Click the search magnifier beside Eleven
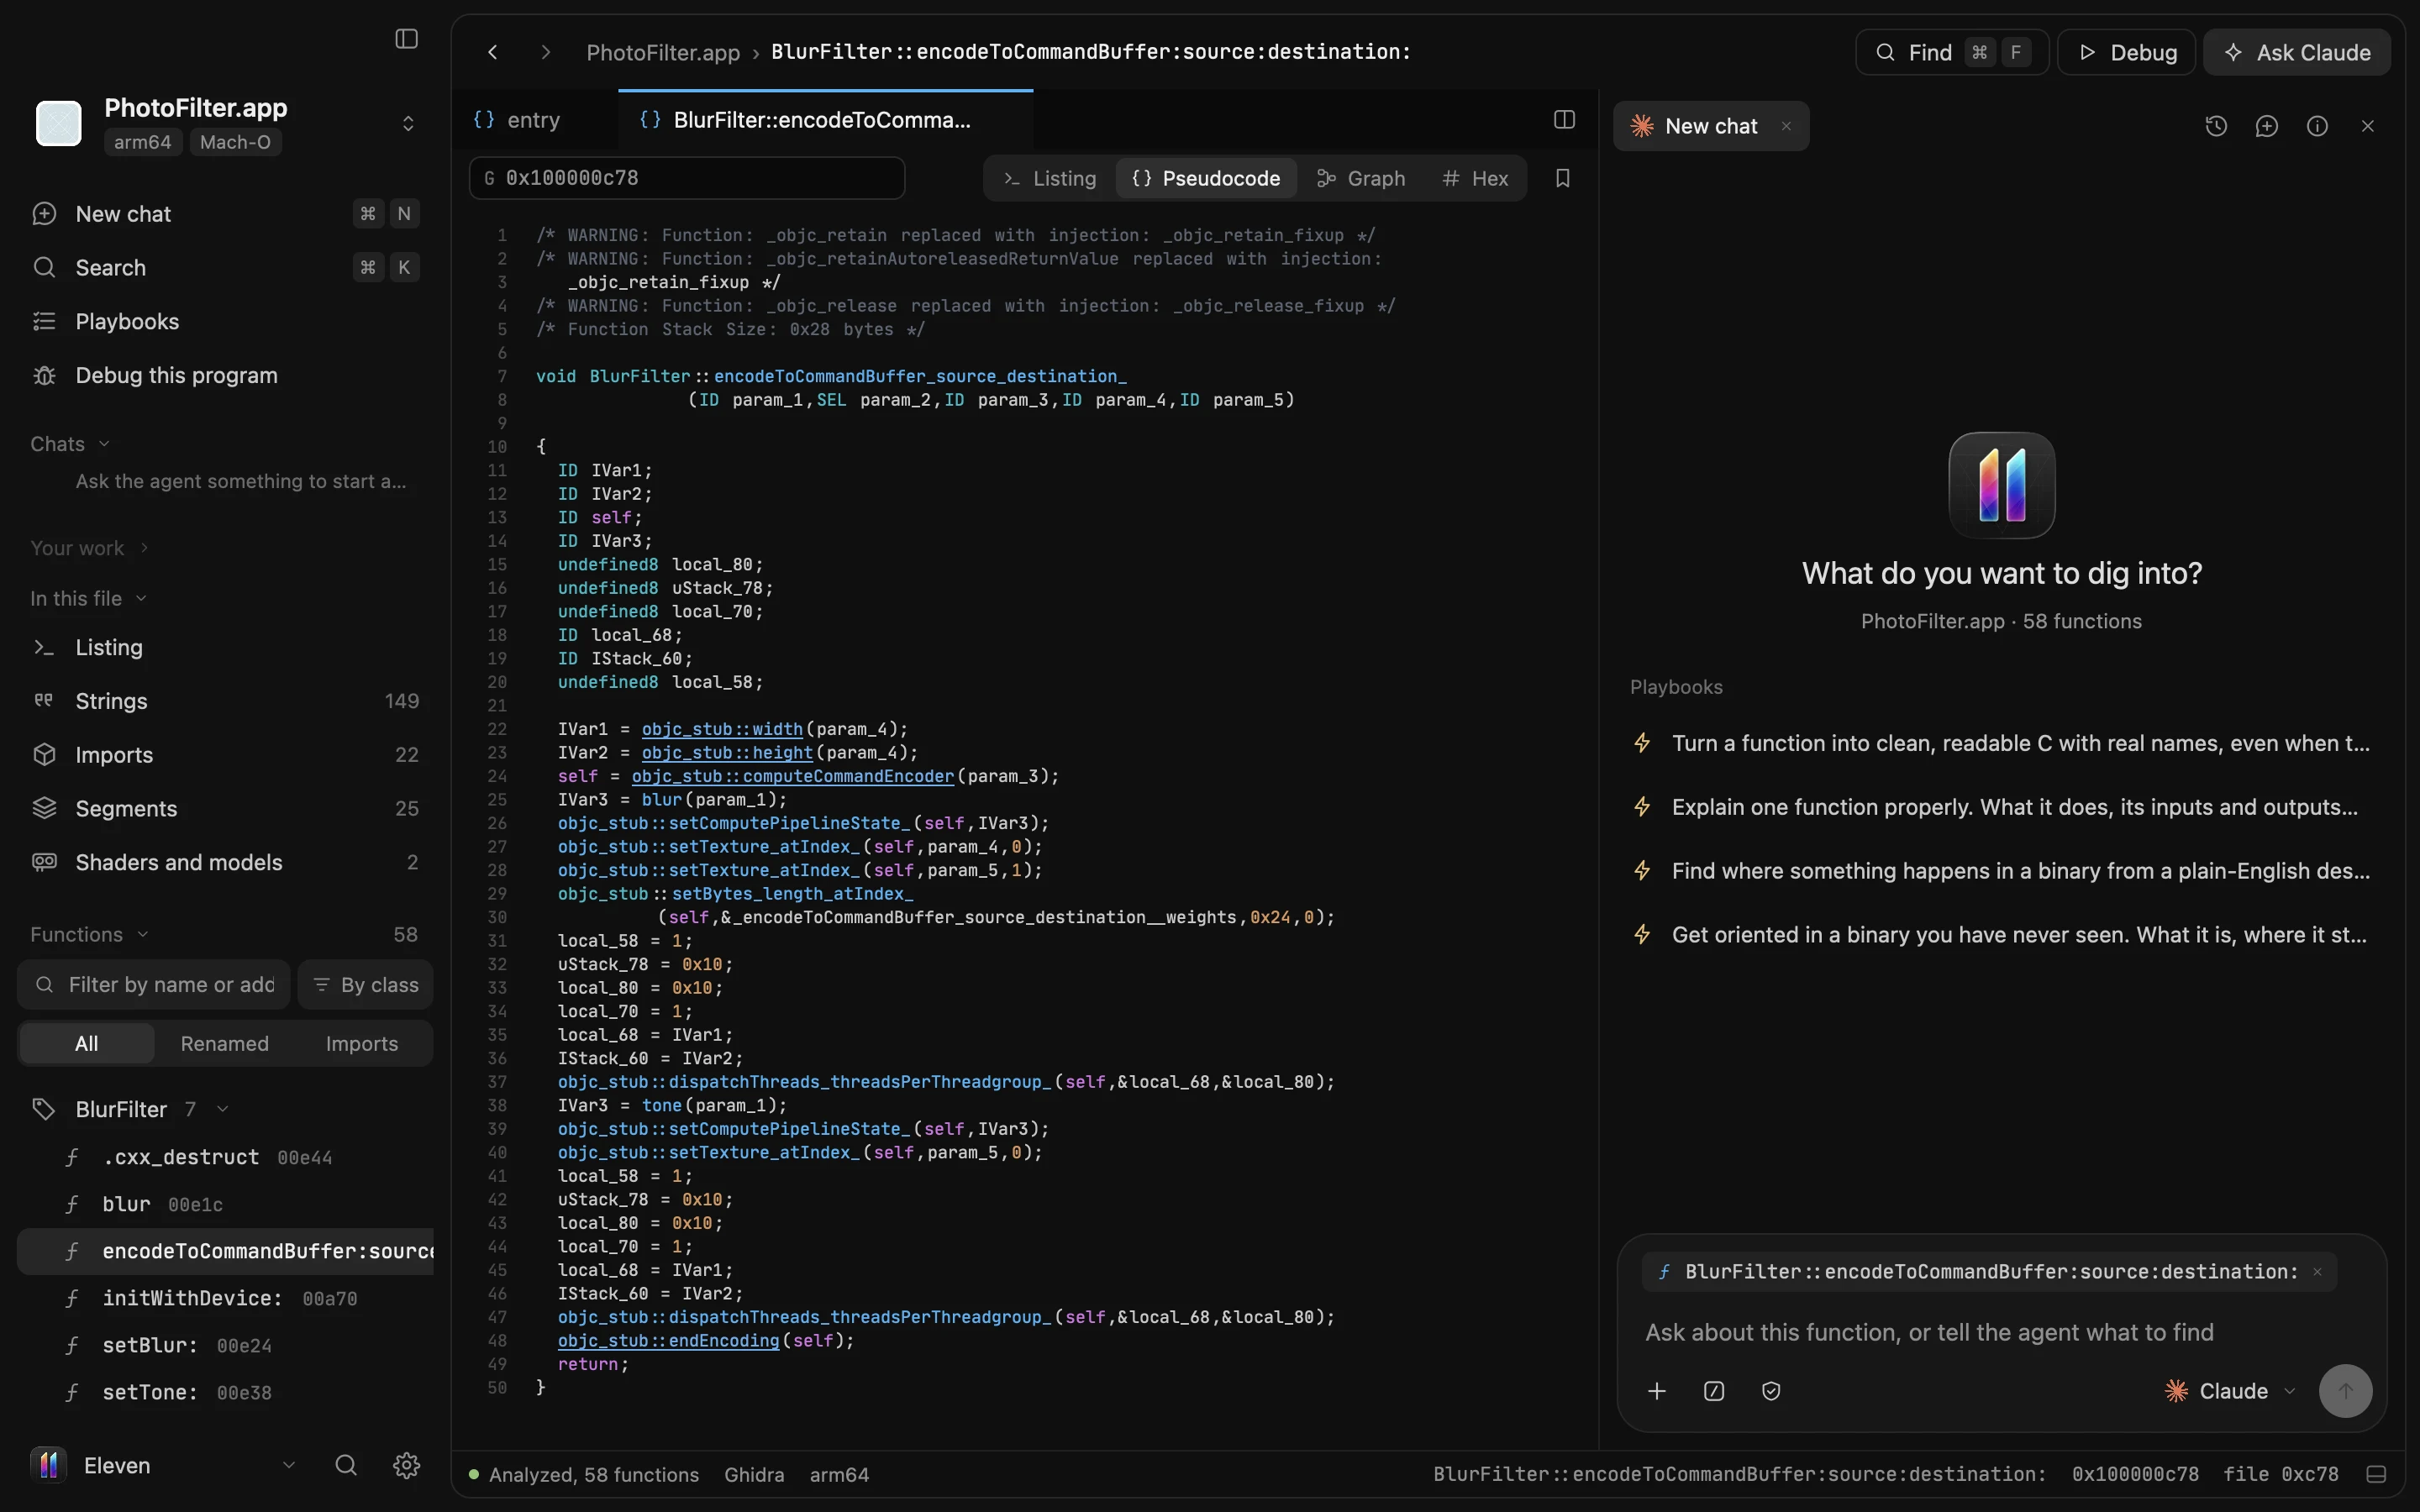This screenshot has height=1512, width=2420. 346,1465
